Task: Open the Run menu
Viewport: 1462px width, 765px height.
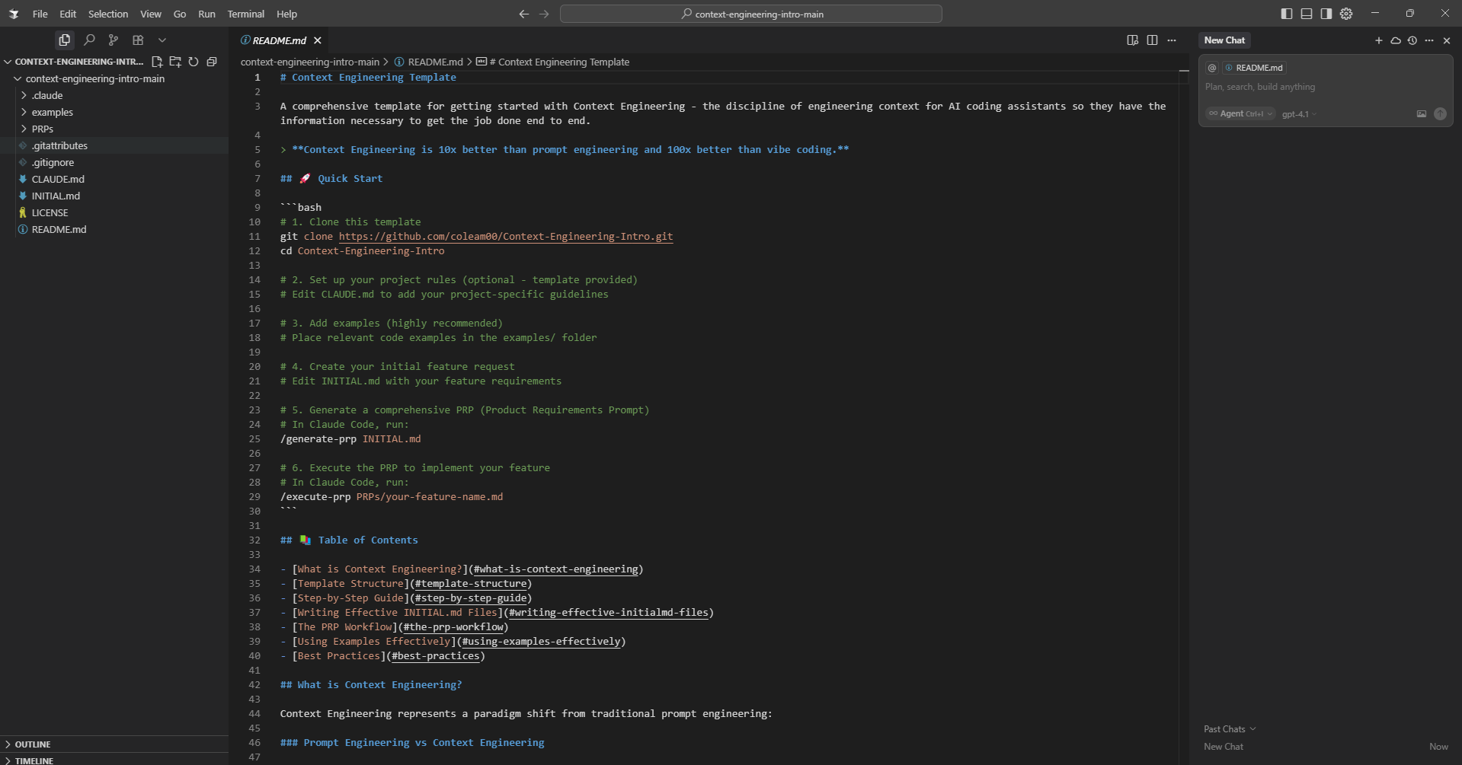Action: [206, 14]
